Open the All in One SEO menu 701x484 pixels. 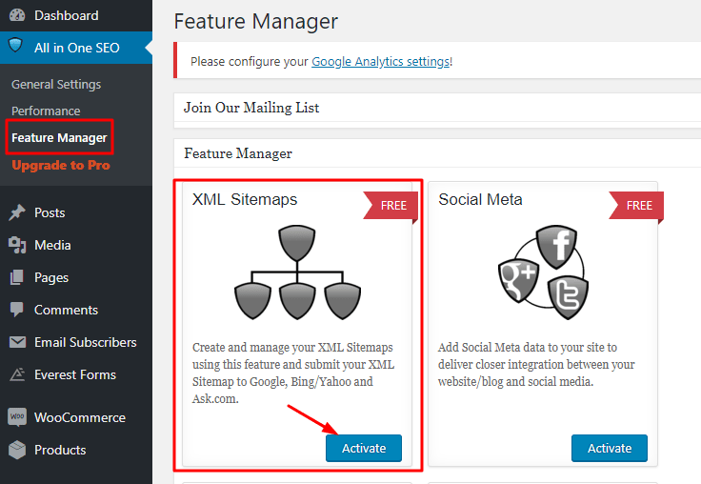pos(76,48)
